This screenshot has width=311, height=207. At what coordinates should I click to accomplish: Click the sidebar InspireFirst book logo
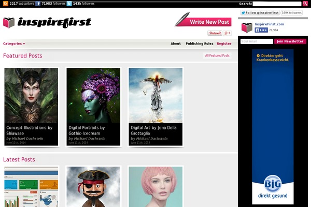[x=247, y=27]
